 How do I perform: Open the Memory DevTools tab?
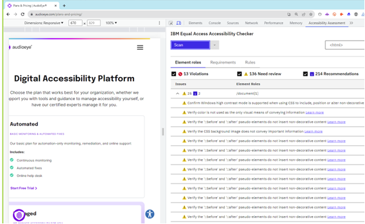click(296, 23)
